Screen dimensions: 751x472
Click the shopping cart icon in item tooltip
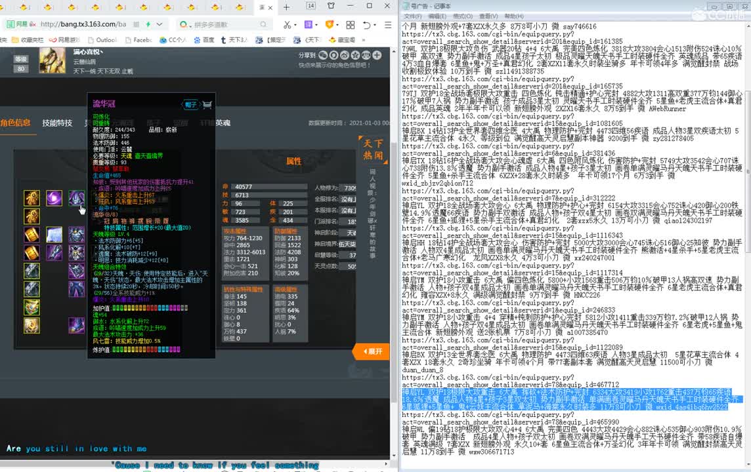(x=207, y=105)
